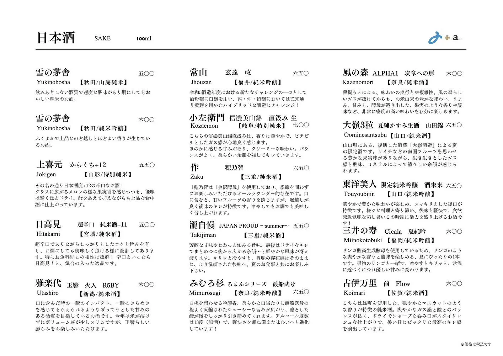Click the 東洋美人 sake title
This screenshot has height=356, width=503.
[359, 184]
